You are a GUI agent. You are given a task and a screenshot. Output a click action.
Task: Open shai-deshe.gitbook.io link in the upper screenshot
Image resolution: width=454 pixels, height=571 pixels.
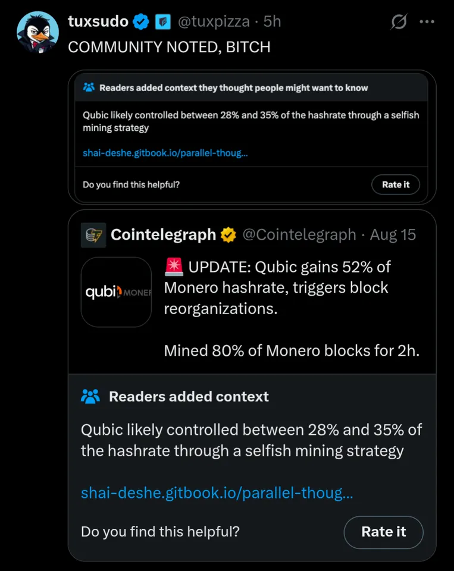point(165,153)
